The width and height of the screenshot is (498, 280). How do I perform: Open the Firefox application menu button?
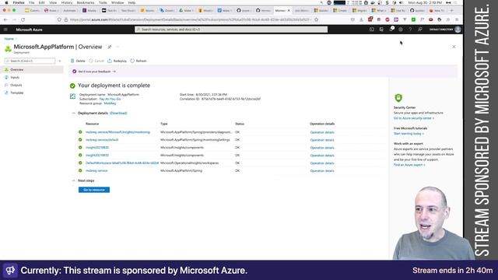click(x=457, y=19)
